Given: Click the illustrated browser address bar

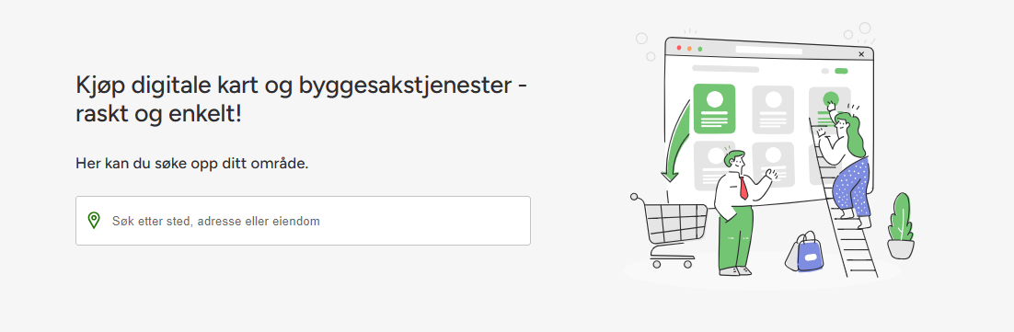Looking at the screenshot, I should 769,51.
